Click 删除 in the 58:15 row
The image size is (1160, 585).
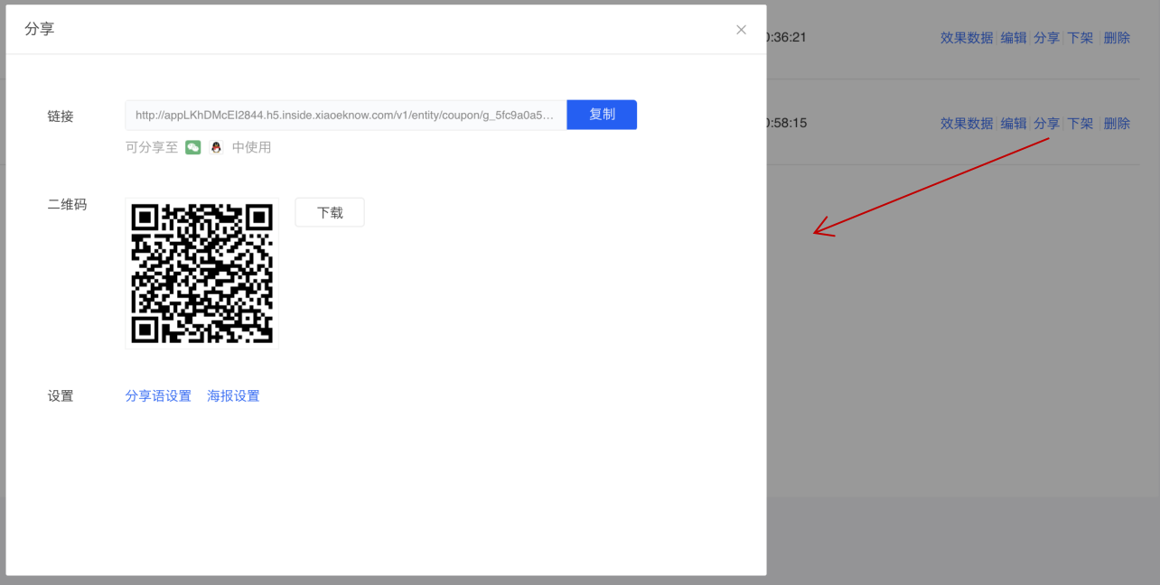point(1118,124)
